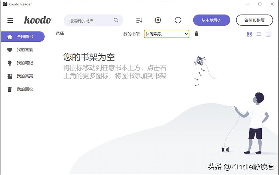
Task: Click Koodo Reader title bar app icon
Action: (5, 4)
